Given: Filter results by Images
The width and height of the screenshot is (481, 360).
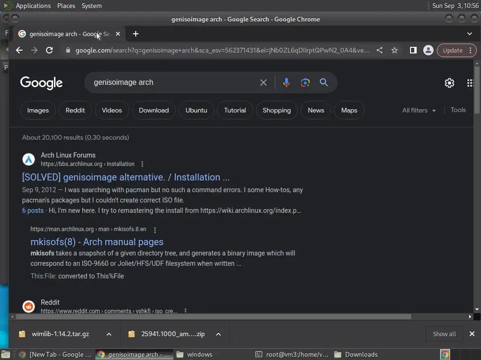Looking at the screenshot, I should [38, 110].
